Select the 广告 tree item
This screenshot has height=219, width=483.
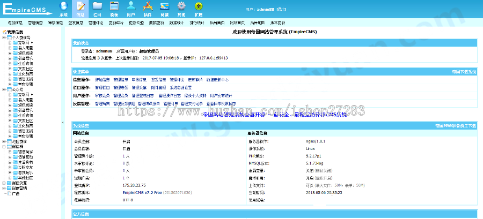click(x=16, y=193)
